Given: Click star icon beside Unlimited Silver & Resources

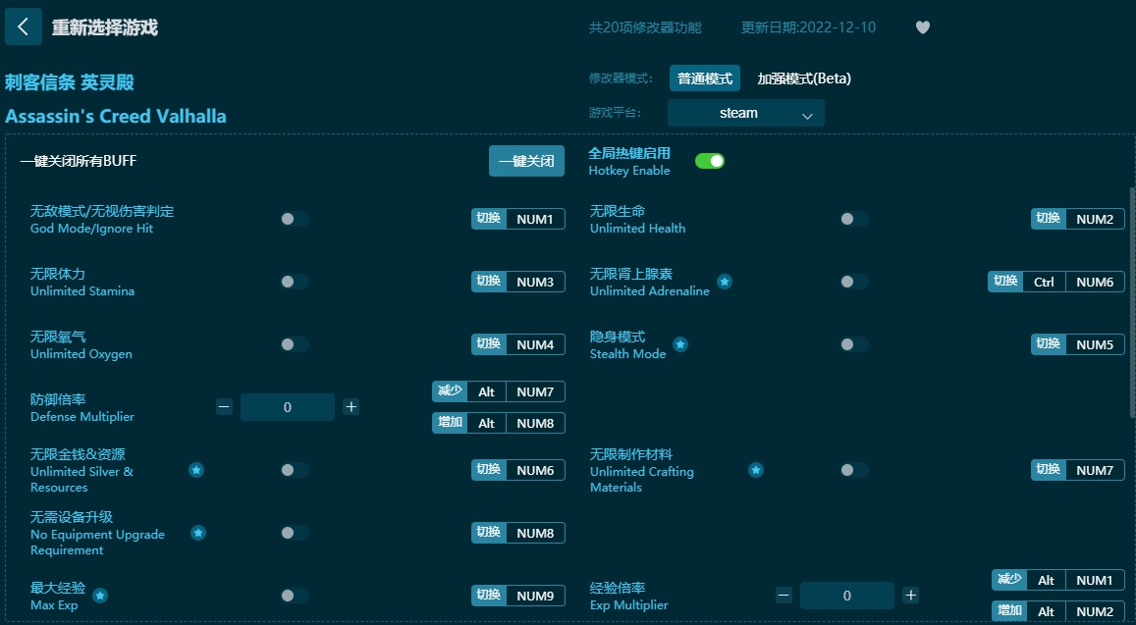Looking at the screenshot, I should (x=196, y=470).
